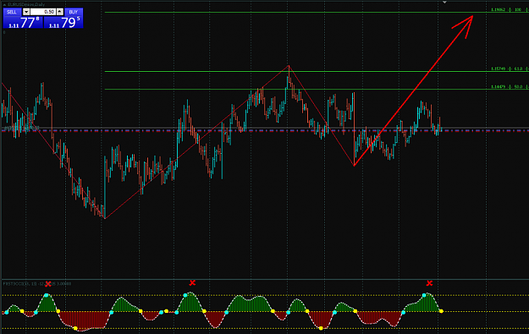529x334 pixels.
Task: Decrease trade volume with the down arrow
Action: pos(26,12)
